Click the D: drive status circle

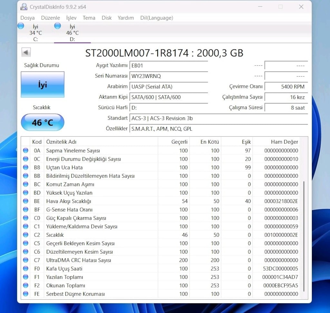click(x=57, y=26)
